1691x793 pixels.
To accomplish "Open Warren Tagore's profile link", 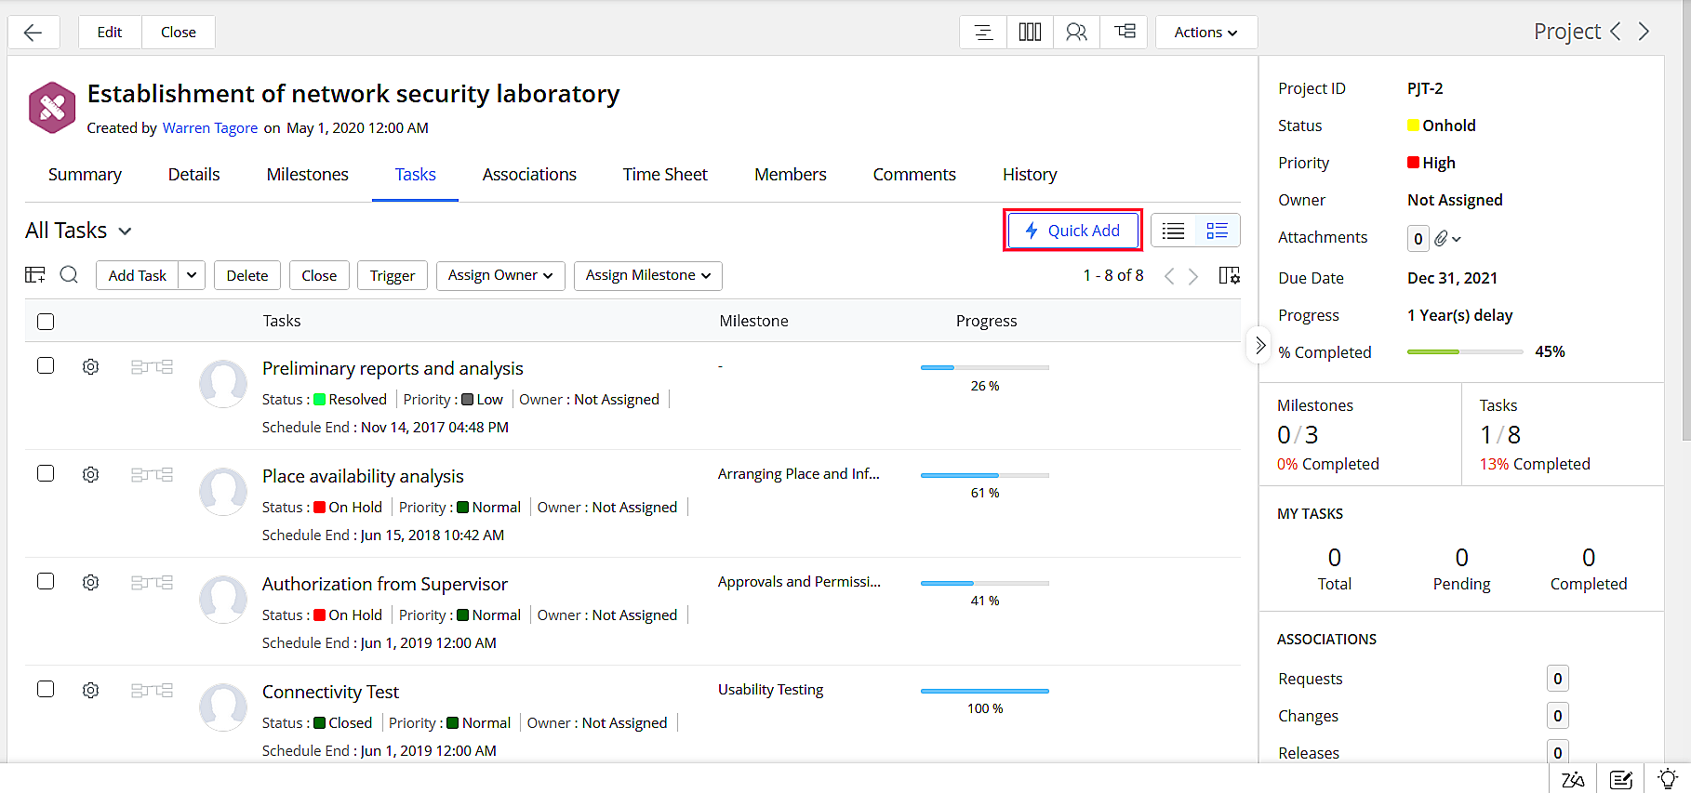I will [x=210, y=128].
